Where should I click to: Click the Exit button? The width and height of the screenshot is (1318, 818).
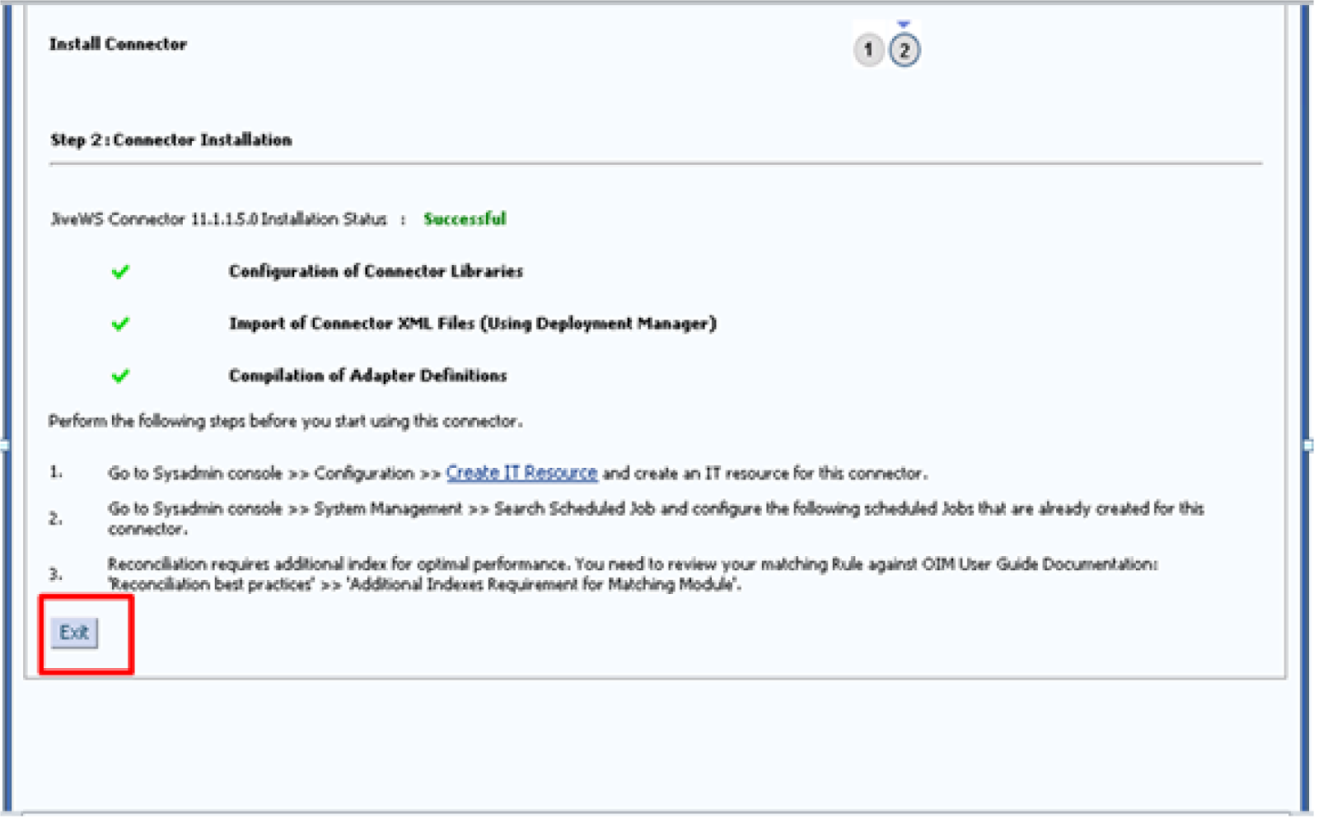74,633
